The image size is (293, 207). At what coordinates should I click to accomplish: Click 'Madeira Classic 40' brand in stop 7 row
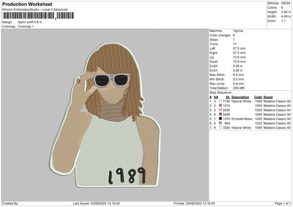pyautogui.click(x=277, y=128)
